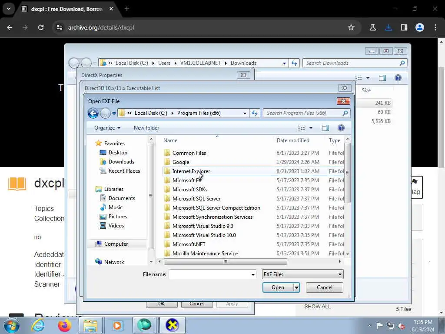Toggle preview pane in Open EXE File dialog
Image resolution: width=445 pixels, height=334 pixels.
[325, 128]
